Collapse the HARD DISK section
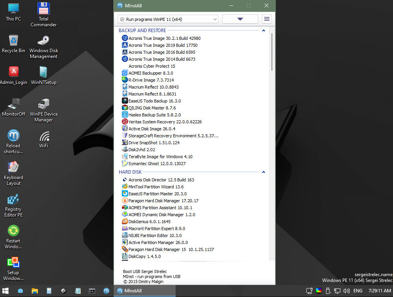Screen dimensions: 393x297 [263, 172]
